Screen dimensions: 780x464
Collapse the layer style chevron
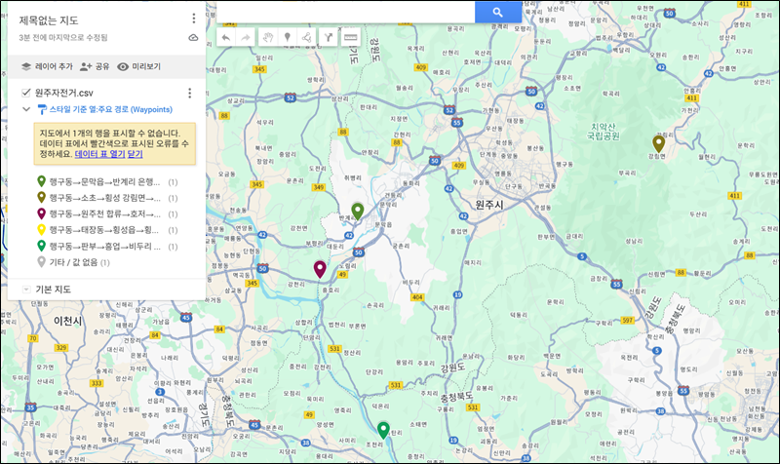pos(26,109)
